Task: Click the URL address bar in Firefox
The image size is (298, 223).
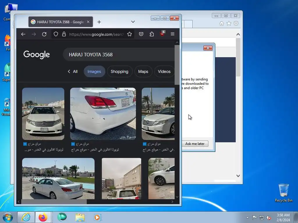Action: click(x=96, y=34)
